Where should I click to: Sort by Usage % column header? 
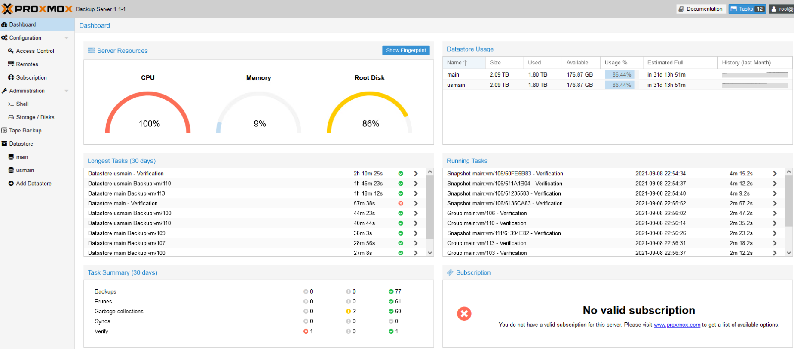[621, 63]
